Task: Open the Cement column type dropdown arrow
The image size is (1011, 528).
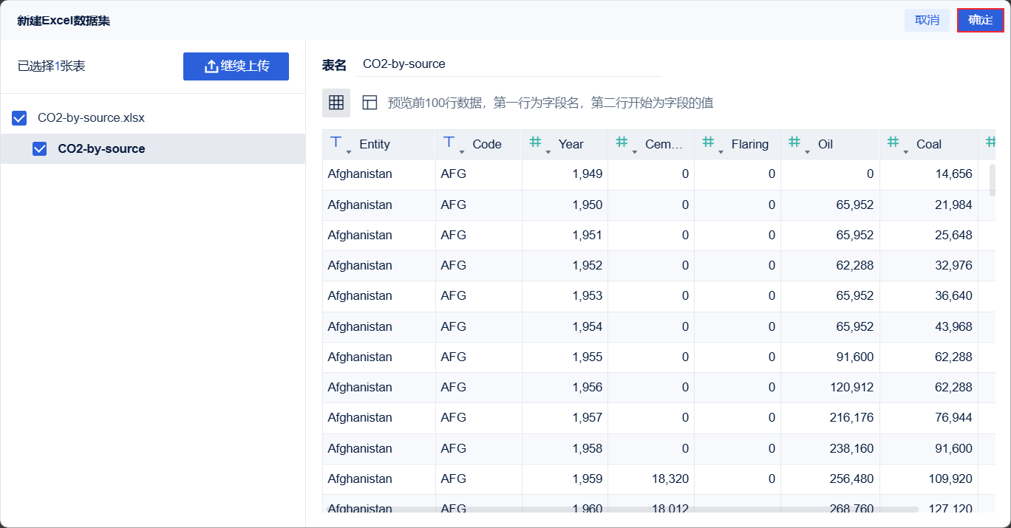Action: click(635, 151)
